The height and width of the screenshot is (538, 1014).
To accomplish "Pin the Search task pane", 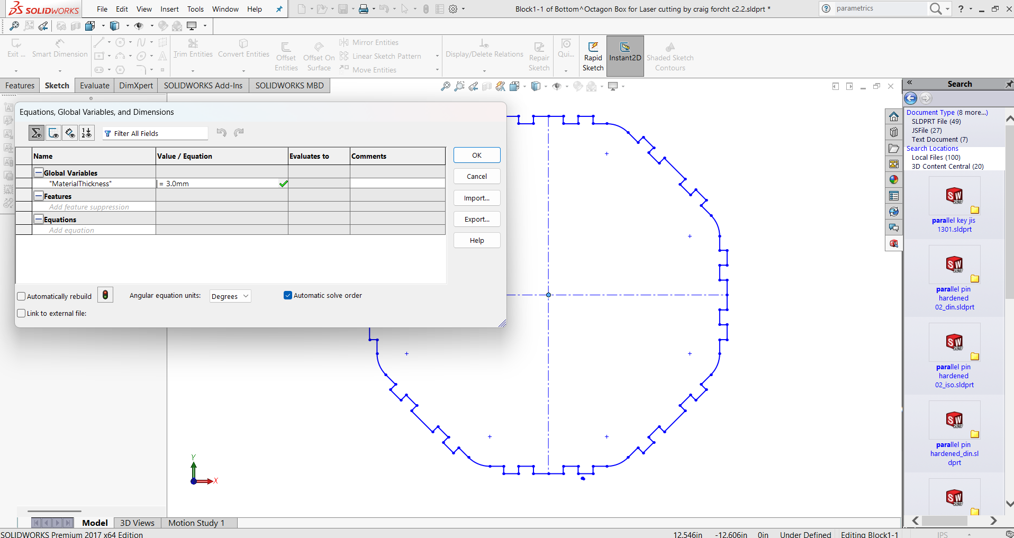I will pyautogui.click(x=1009, y=84).
